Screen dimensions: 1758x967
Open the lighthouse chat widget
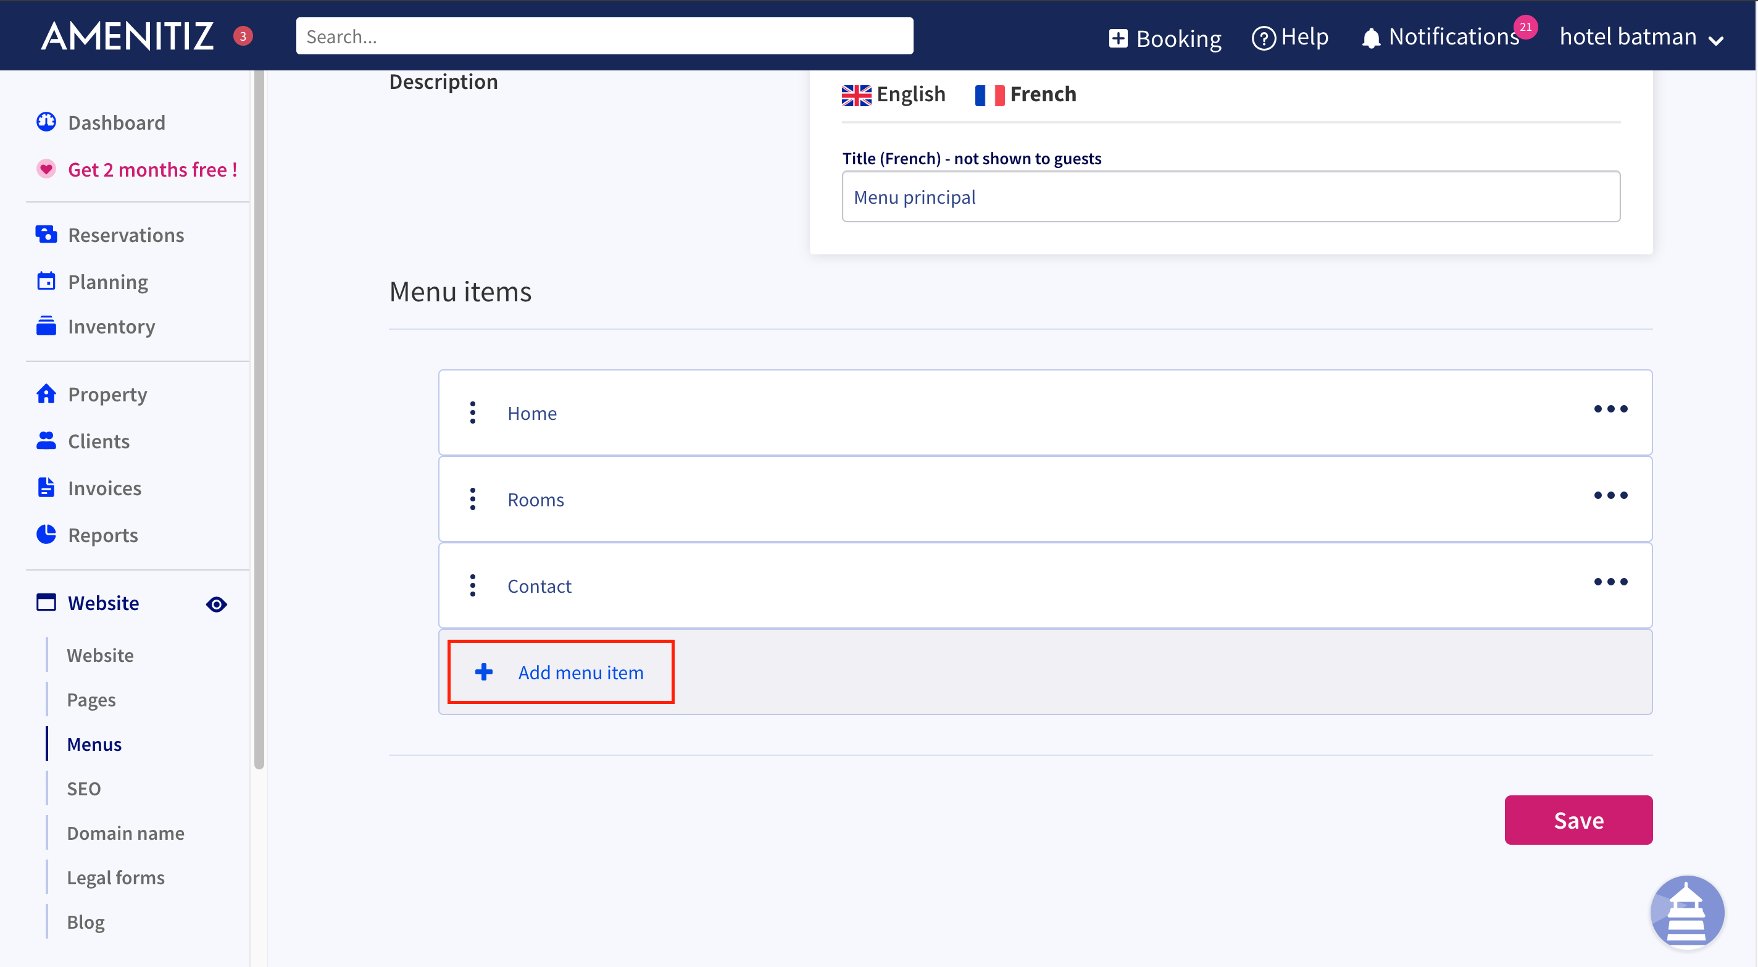pyautogui.click(x=1687, y=913)
